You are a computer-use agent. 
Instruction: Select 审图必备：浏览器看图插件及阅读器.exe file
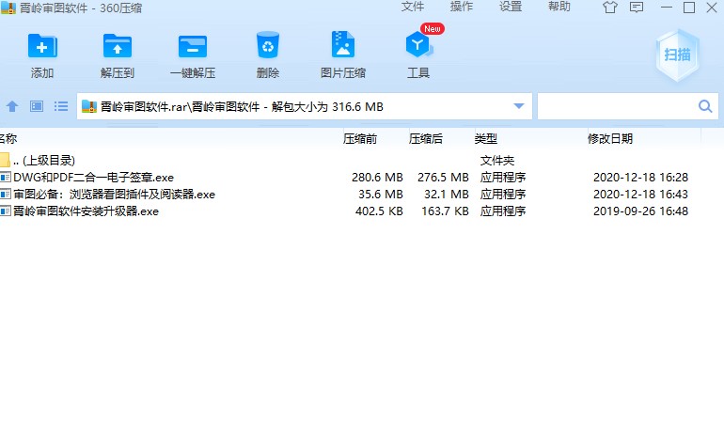coord(114,195)
